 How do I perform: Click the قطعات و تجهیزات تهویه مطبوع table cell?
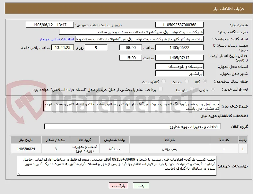pos(85,149)
